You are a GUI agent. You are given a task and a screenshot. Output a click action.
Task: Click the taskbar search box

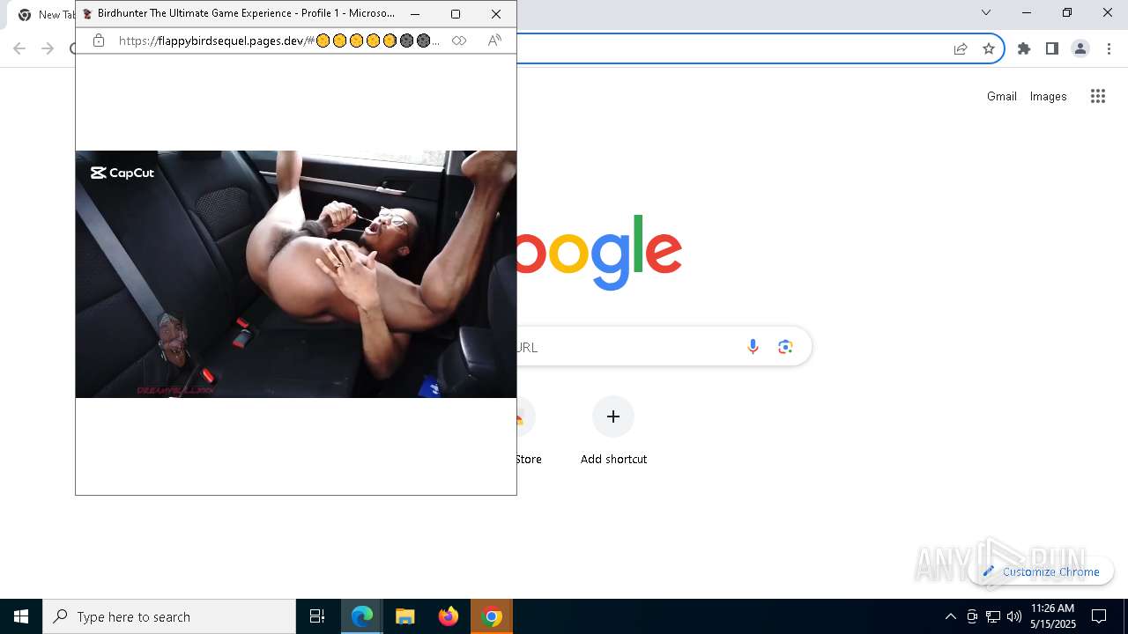[169, 616]
